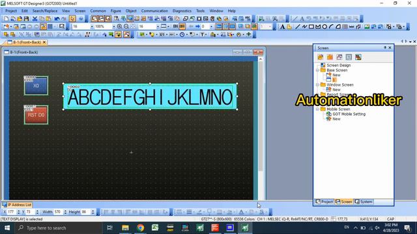
Task: Click the Zoom In magnifier icon
Action: [119, 27]
